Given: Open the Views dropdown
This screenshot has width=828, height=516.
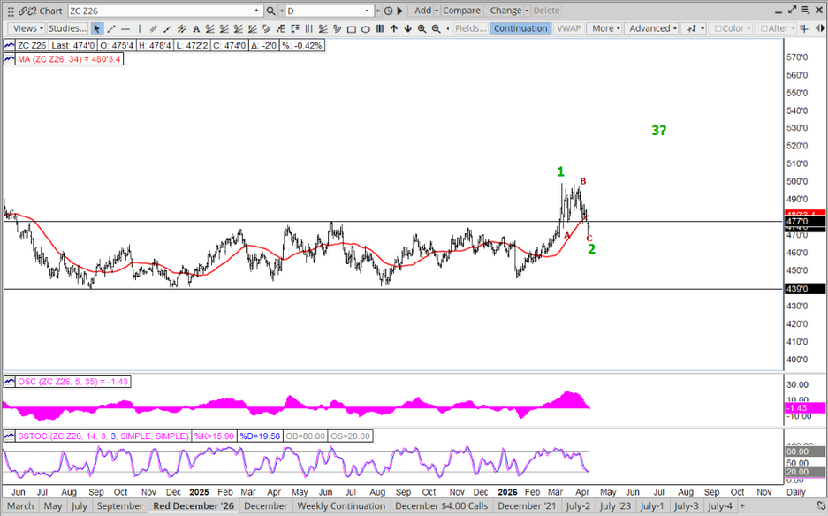Looking at the screenshot, I should point(27,28).
